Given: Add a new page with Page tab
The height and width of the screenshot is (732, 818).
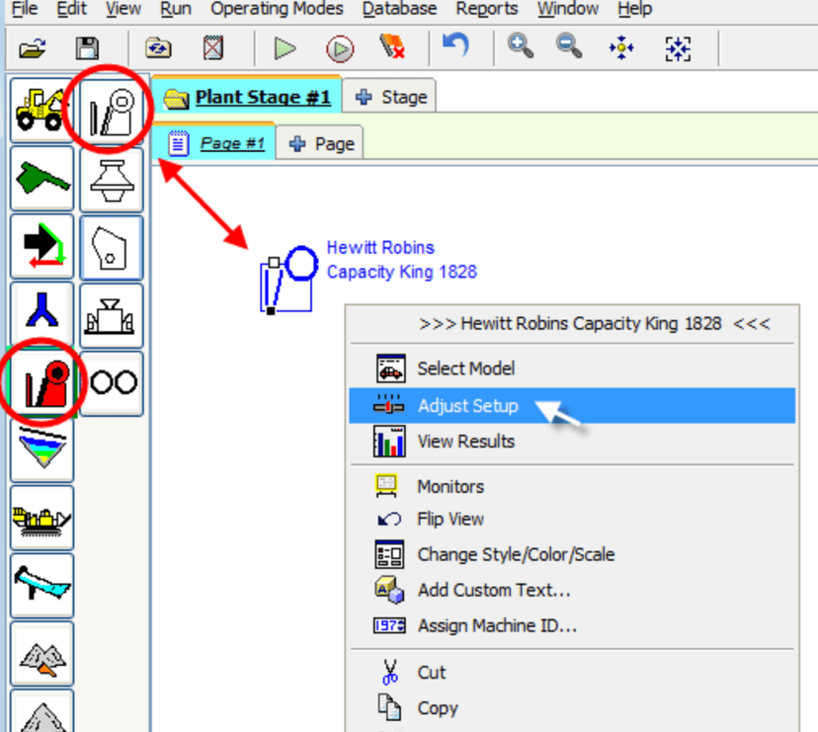Looking at the screenshot, I should point(322,143).
